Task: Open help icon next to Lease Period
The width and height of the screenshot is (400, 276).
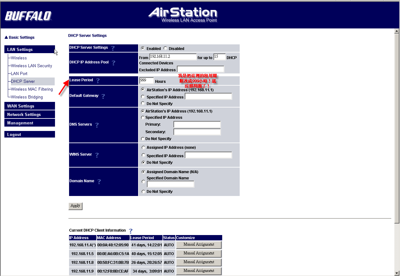Action: point(98,81)
